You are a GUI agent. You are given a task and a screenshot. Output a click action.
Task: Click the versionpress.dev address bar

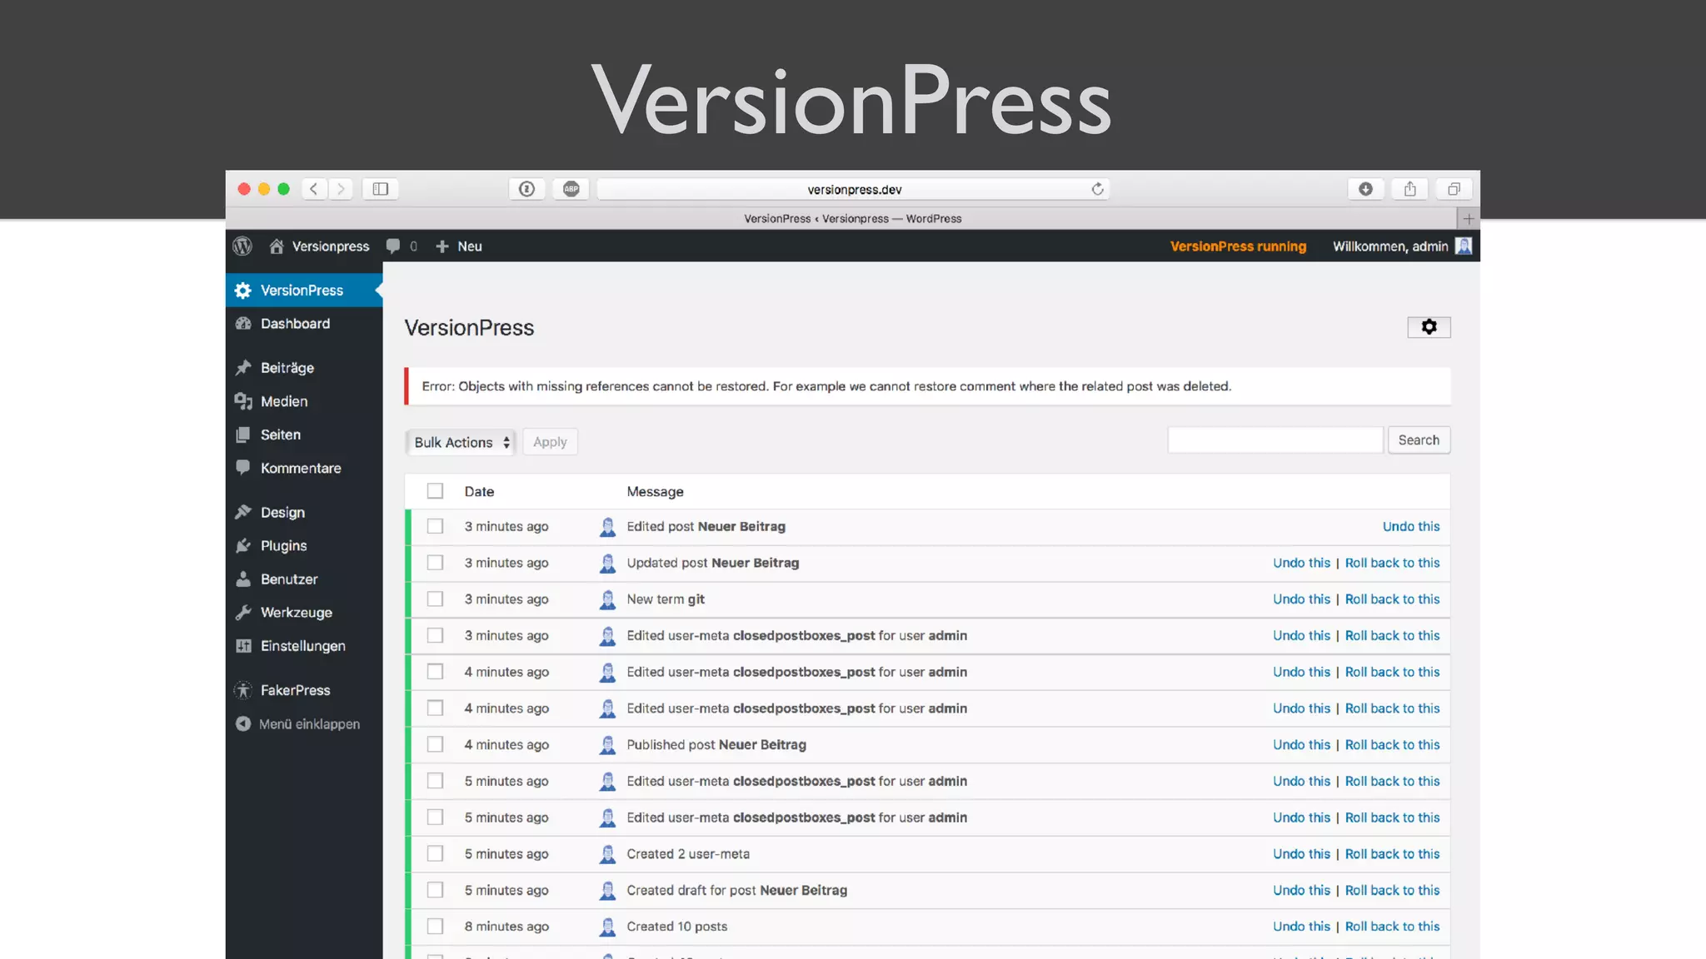point(853,189)
